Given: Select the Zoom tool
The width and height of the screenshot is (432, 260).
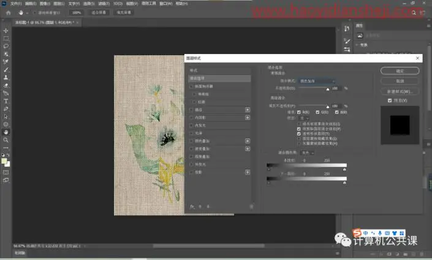Looking at the screenshot, I should click(x=6, y=140).
